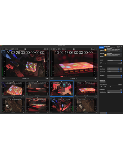Click first Just:In Engine notification icon
This screenshot has width=123, height=159.
tap(106, 50)
